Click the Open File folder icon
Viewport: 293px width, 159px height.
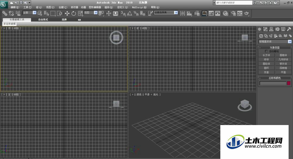16,3
